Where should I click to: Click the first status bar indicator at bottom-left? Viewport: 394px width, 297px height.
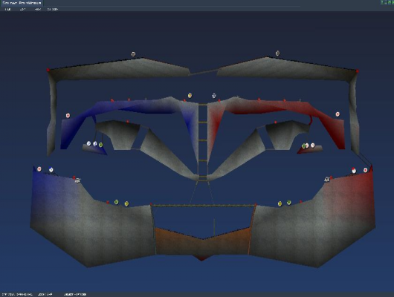17,294
